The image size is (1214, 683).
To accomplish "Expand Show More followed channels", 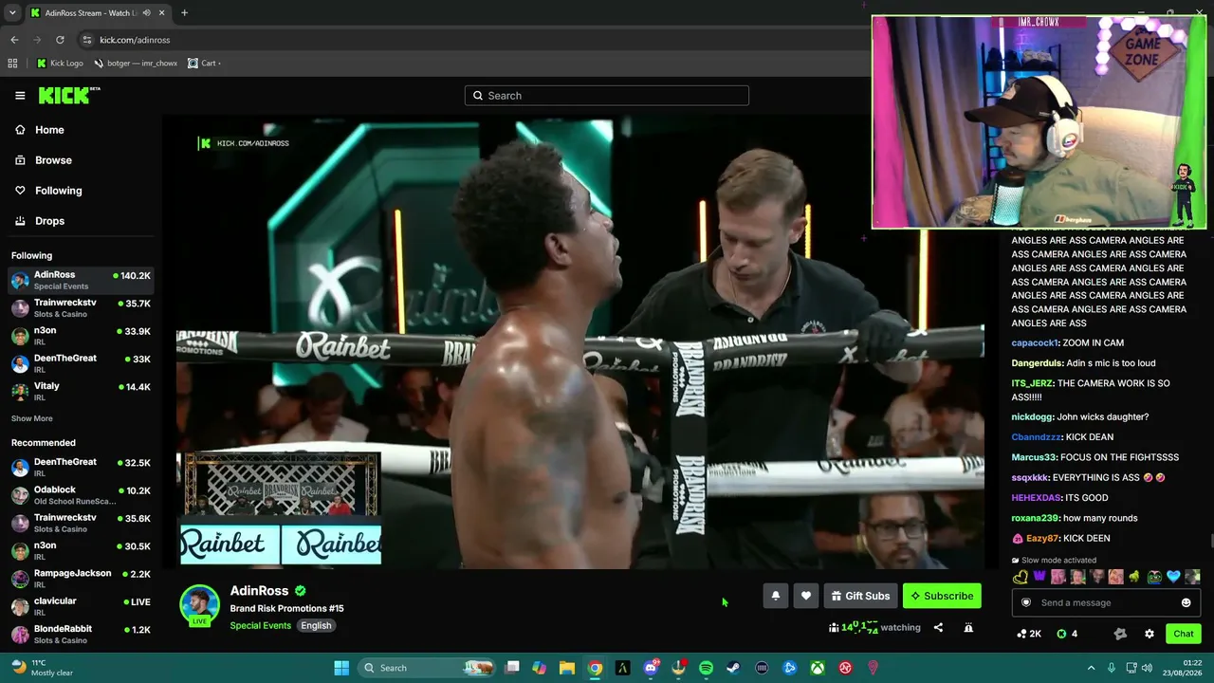I will [32, 418].
